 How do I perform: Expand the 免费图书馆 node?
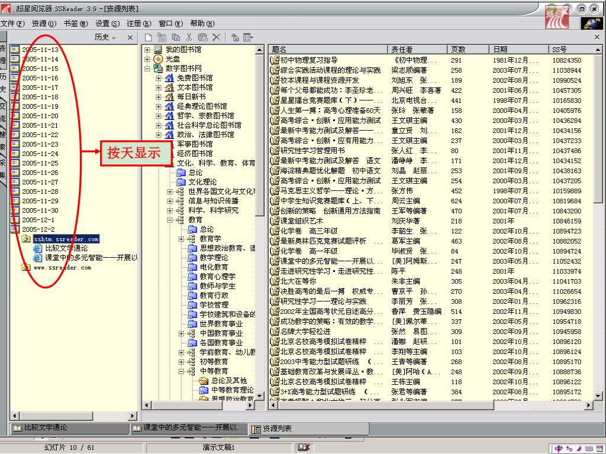(x=159, y=78)
